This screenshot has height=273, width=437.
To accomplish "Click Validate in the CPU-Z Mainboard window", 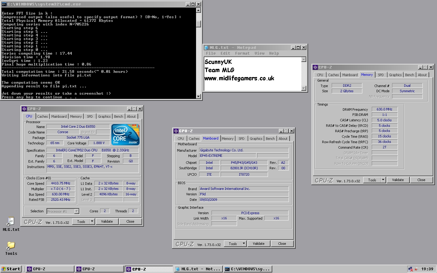I will pyautogui.click(x=259, y=244).
